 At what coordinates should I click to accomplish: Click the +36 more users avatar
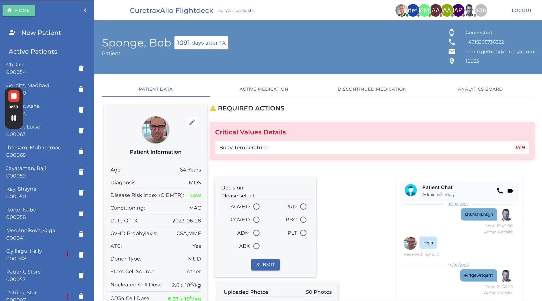click(x=481, y=10)
